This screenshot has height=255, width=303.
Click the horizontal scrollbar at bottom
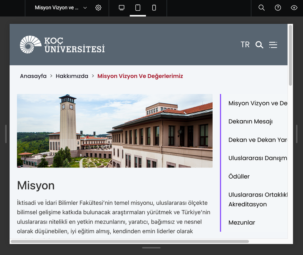click(x=129, y=241)
